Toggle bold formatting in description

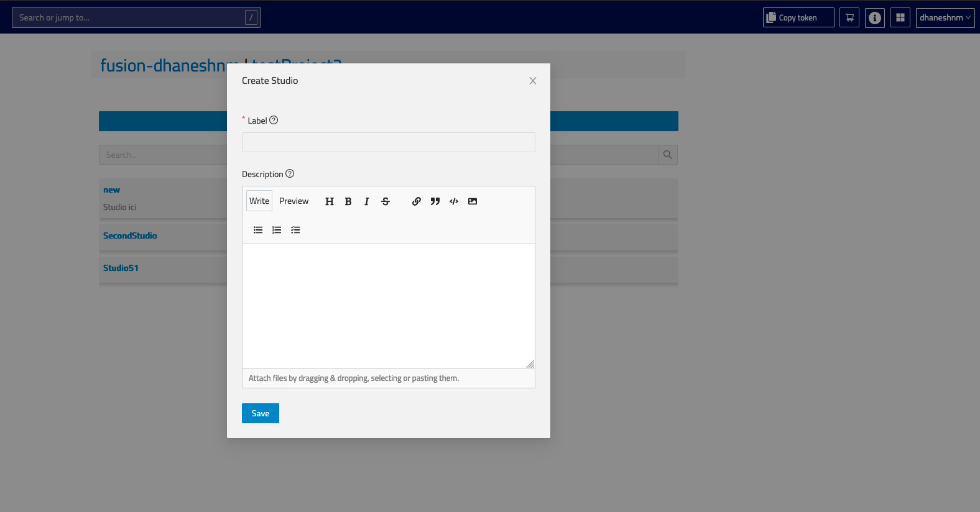(348, 201)
